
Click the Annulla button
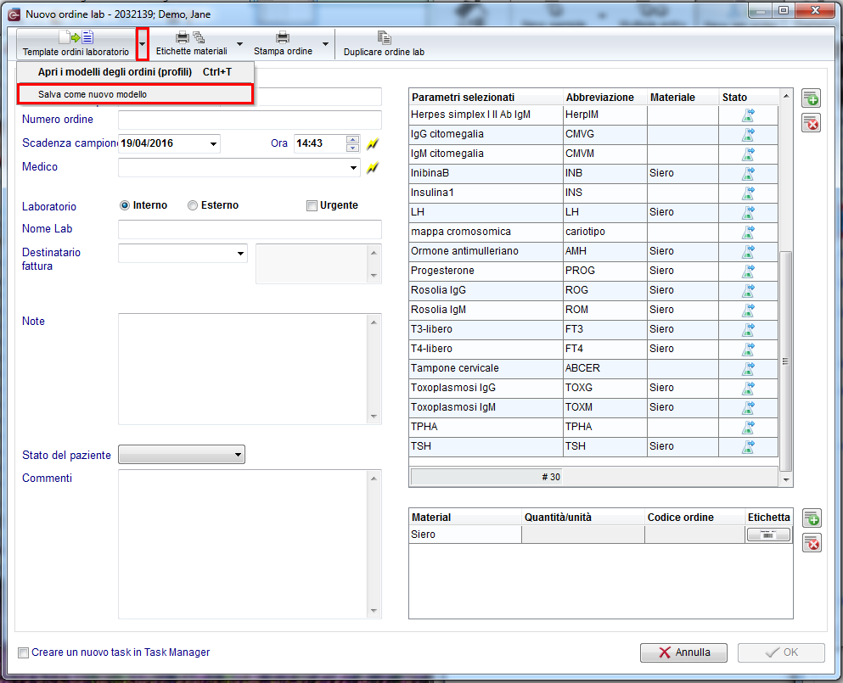point(683,652)
